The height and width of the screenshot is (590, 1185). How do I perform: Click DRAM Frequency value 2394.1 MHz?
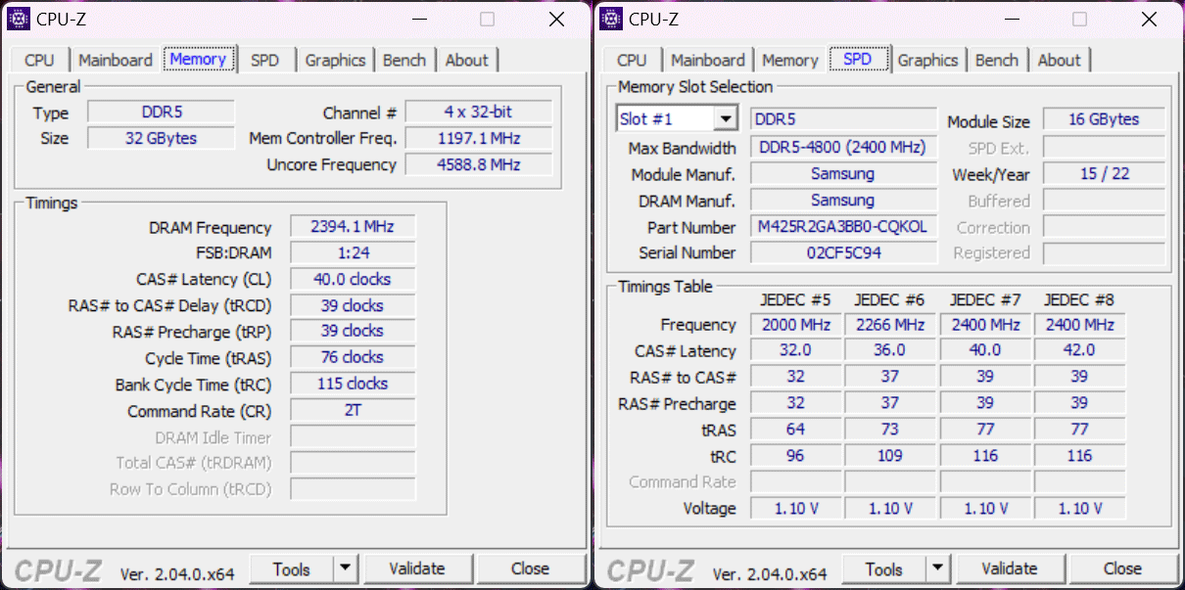click(x=353, y=227)
